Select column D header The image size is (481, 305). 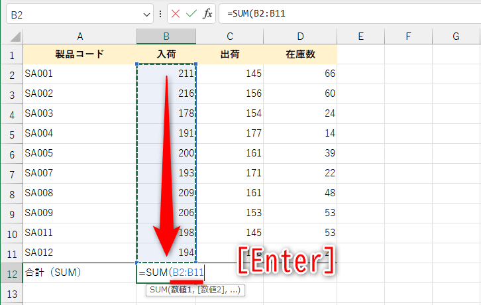point(300,36)
